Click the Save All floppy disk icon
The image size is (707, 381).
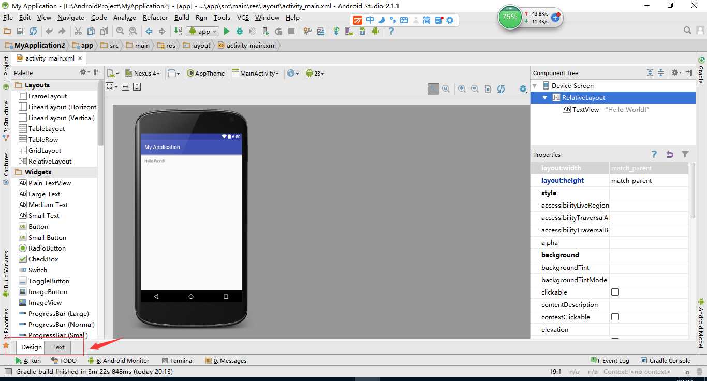[20, 32]
